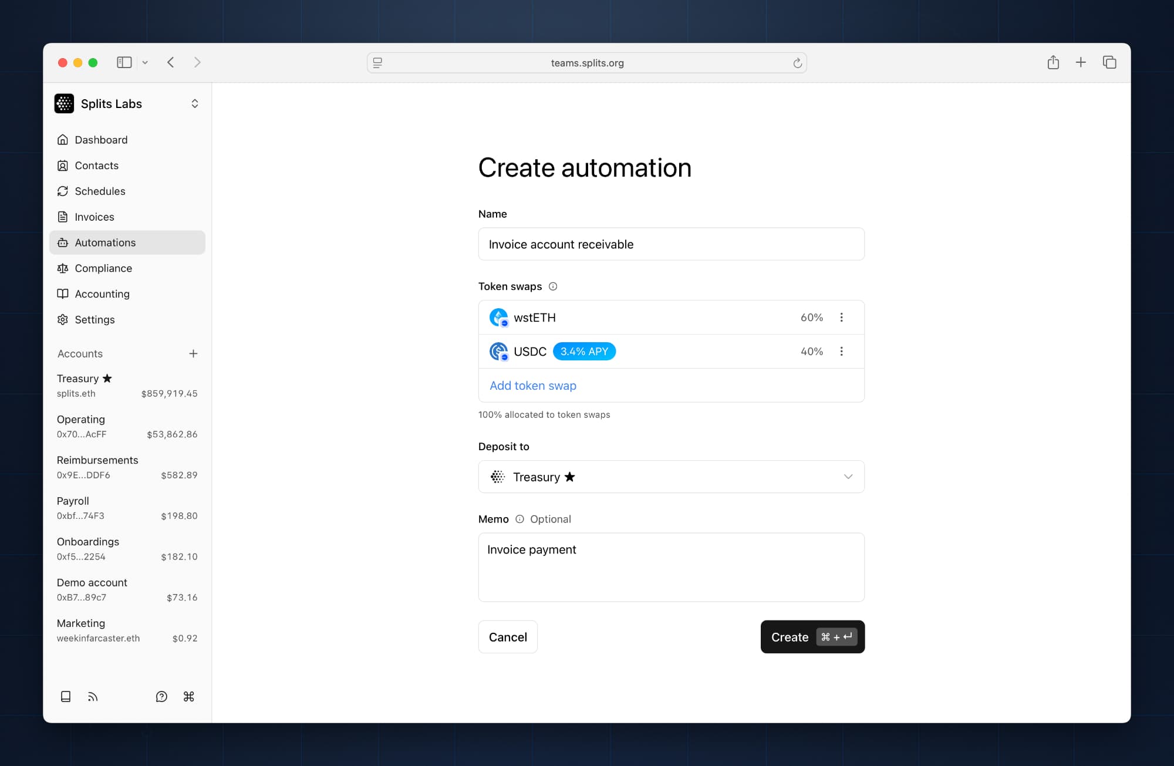Image resolution: width=1174 pixels, height=766 pixels.
Task: Focus the Name input field
Action: (671, 244)
